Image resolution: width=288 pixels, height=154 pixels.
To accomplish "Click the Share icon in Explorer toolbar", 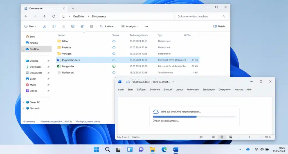I will point(82,26).
